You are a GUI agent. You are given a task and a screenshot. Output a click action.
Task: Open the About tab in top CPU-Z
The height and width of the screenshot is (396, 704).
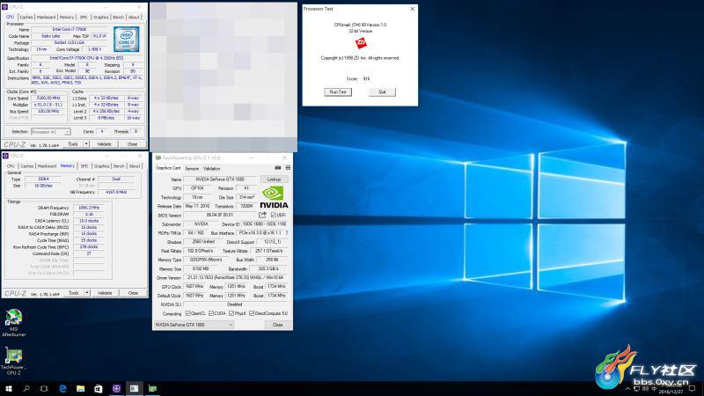tap(135, 17)
